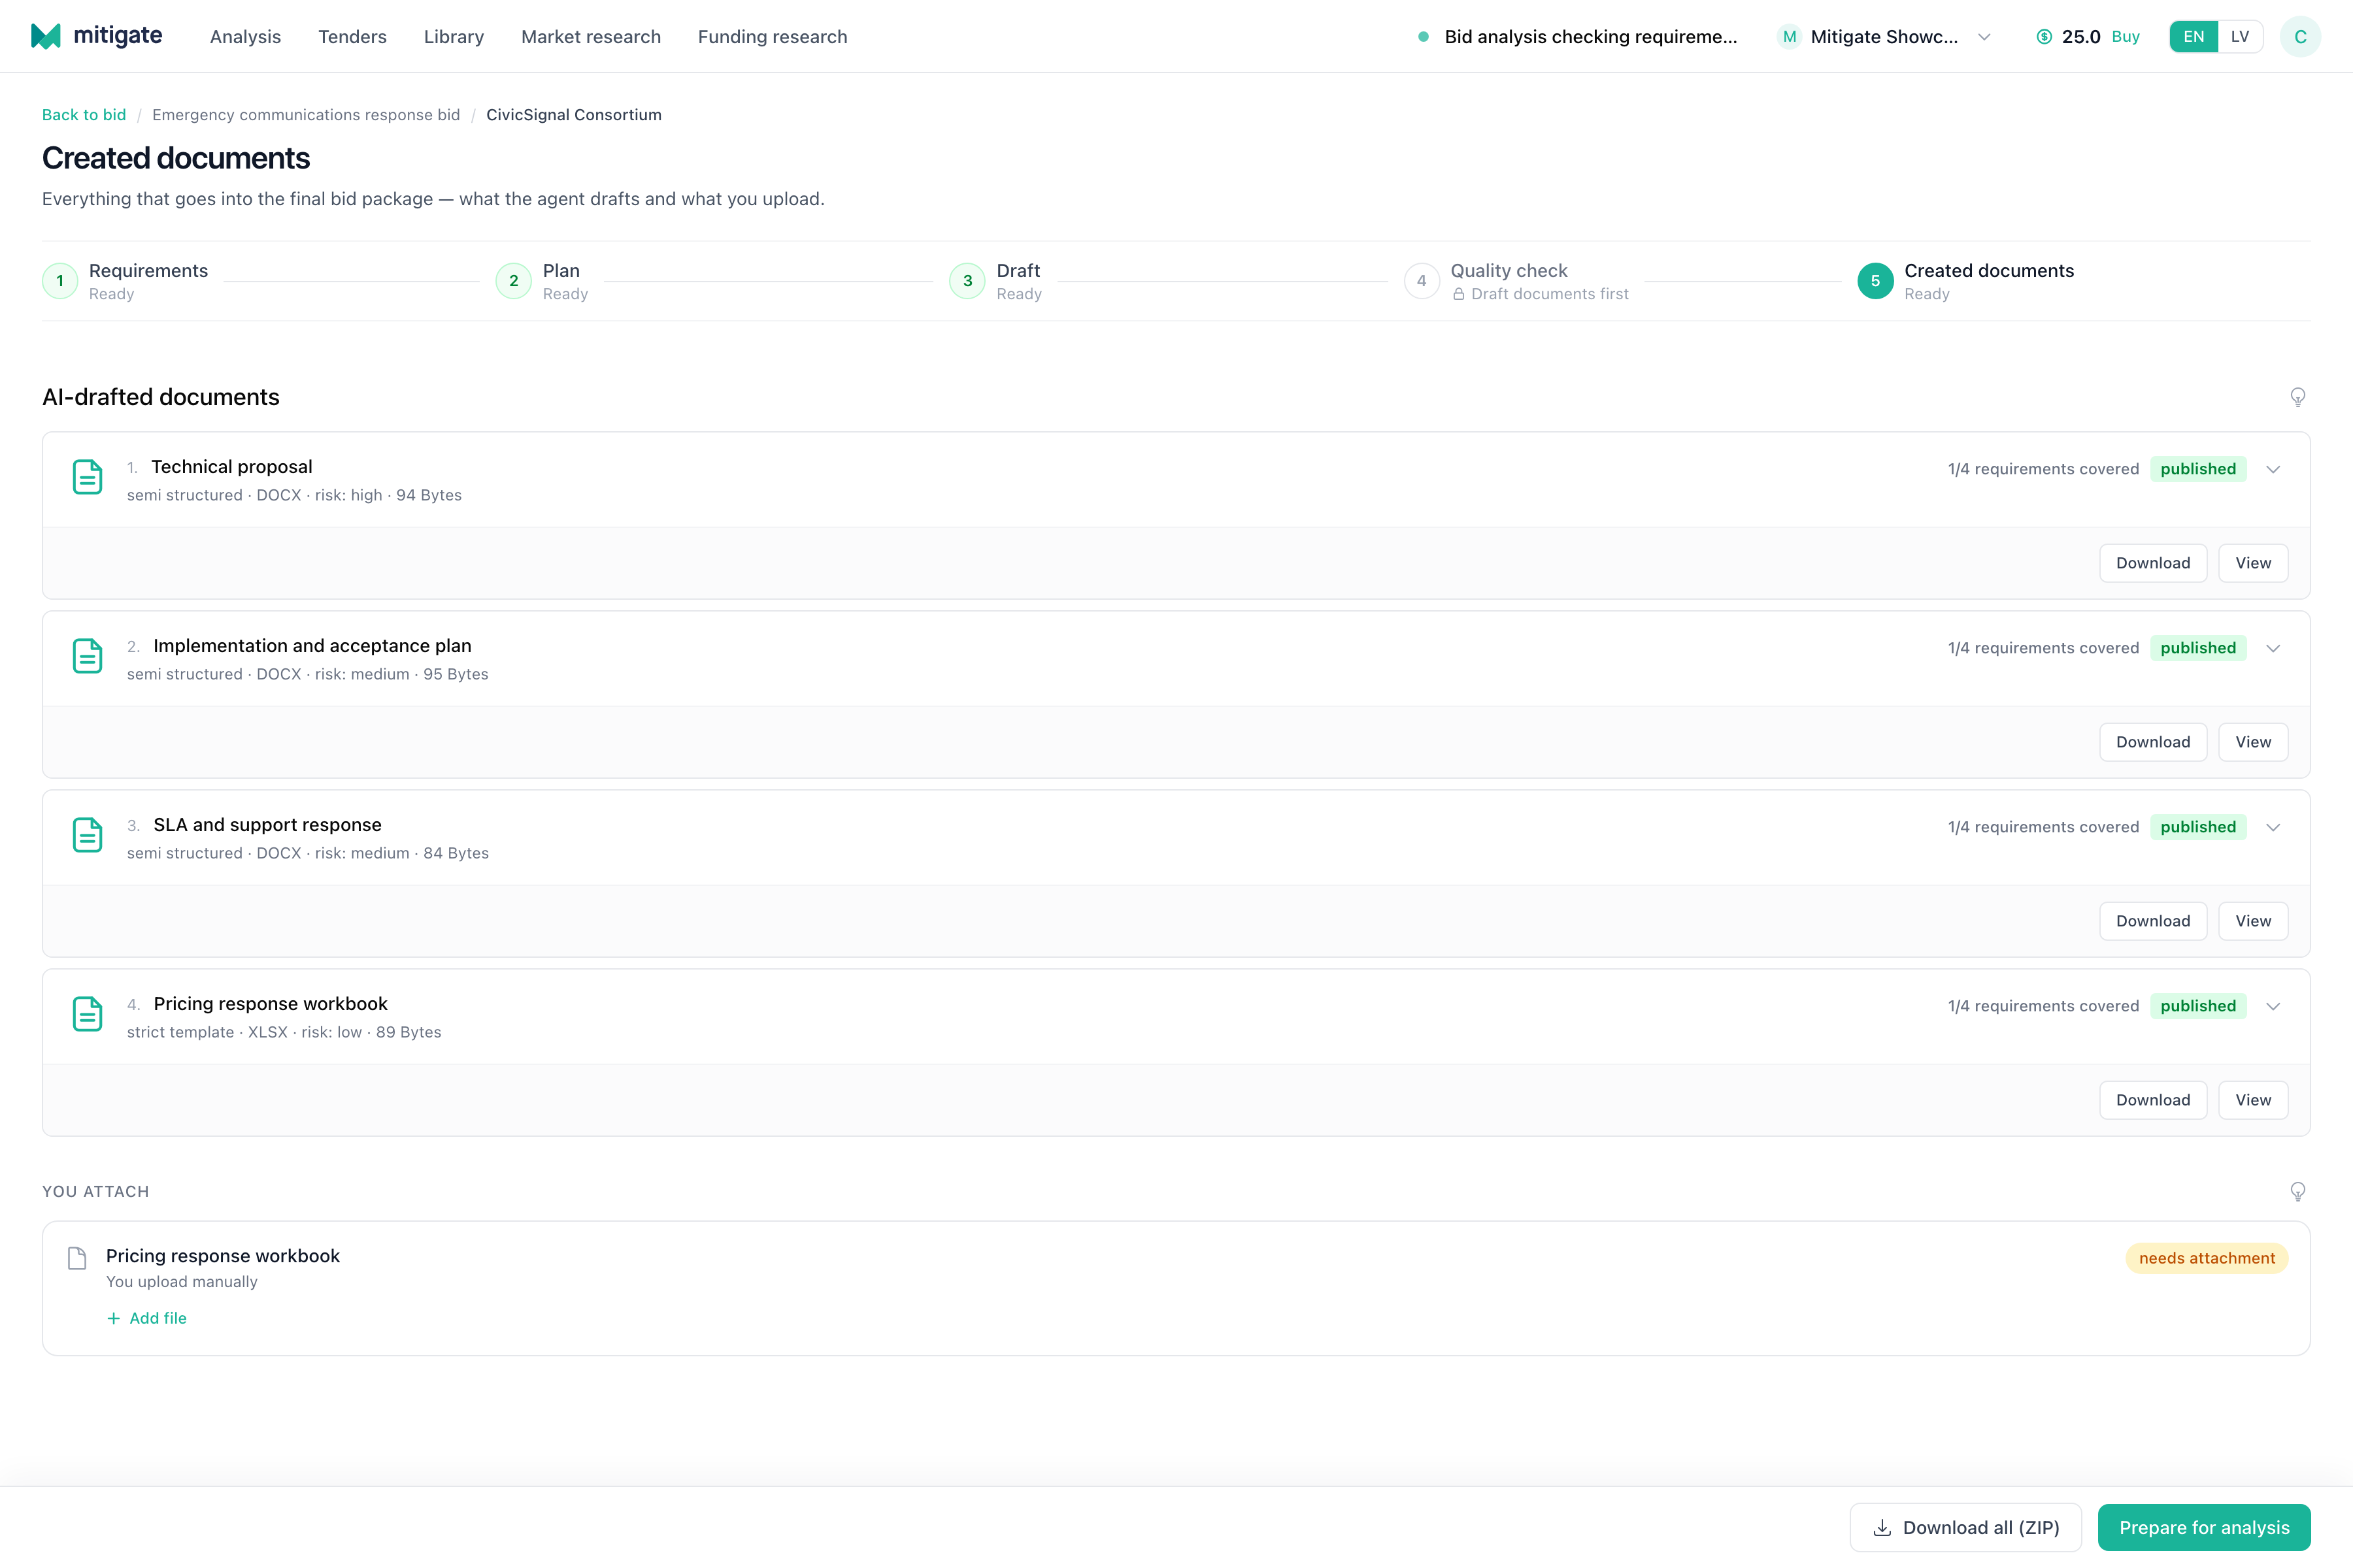Click the Technical proposal document icon
This screenshot has width=2353, height=1568.
[x=88, y=477]
